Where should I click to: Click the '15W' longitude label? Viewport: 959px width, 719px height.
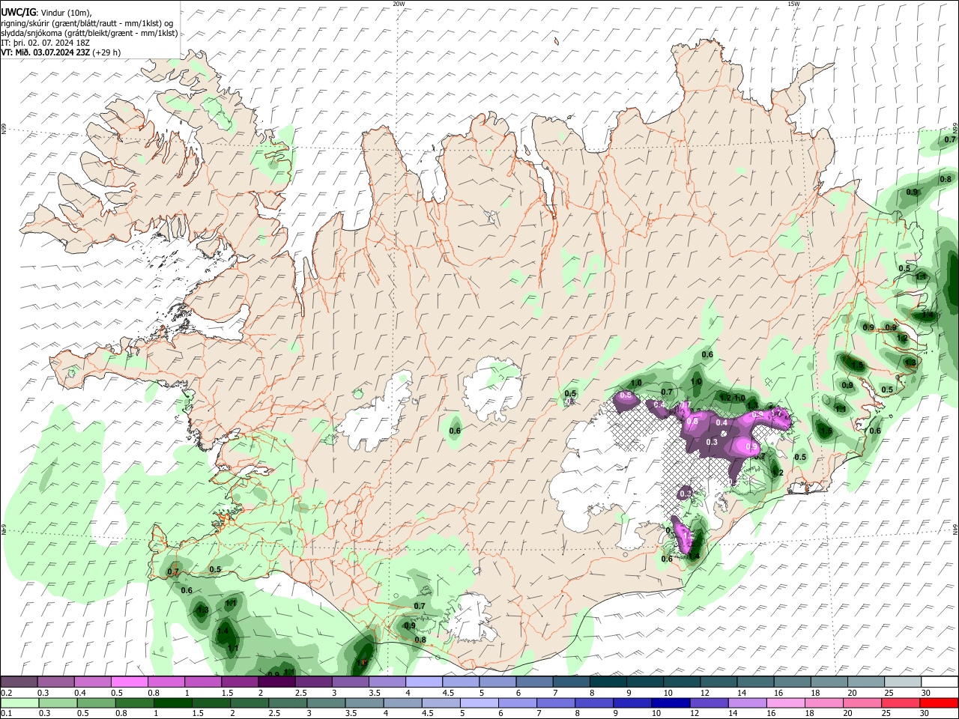pos(793,4)
